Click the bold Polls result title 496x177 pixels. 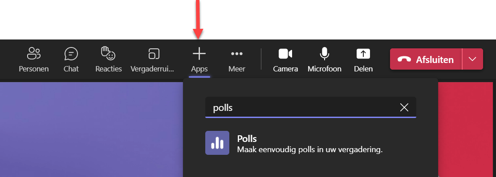247,138
